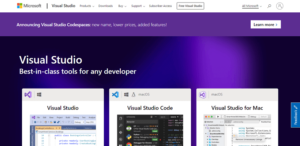Click the Visual Studio Code screenshot thumbnail
The image size is (300, 146).
click(x=150, y=130)
